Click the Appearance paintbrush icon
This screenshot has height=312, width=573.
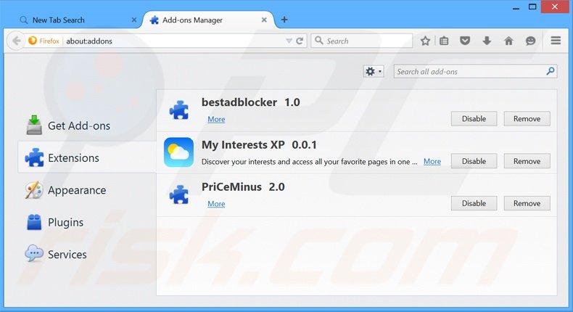34,190
